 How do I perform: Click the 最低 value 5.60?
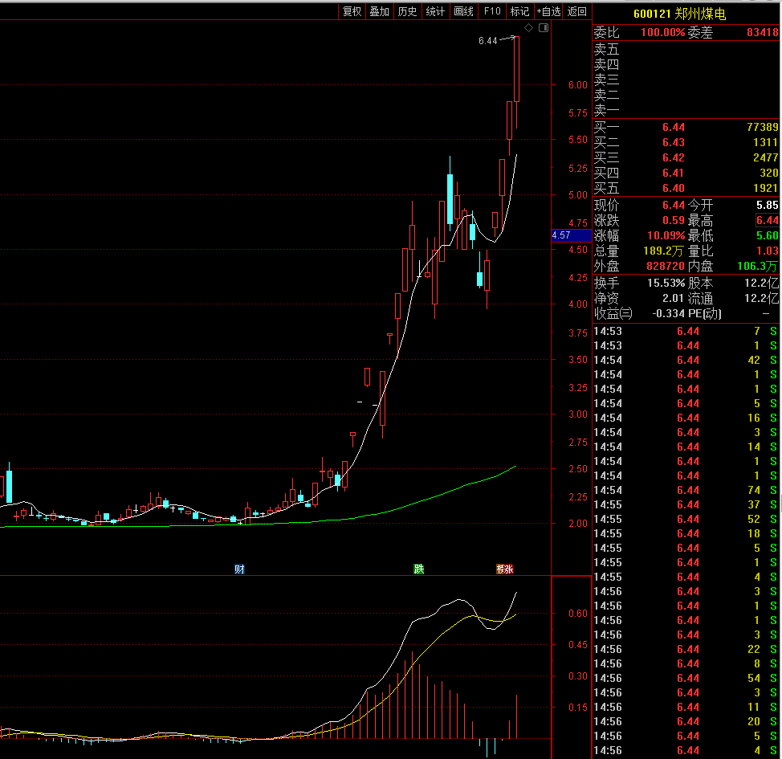pyautogui.click(x=767, y=235)
